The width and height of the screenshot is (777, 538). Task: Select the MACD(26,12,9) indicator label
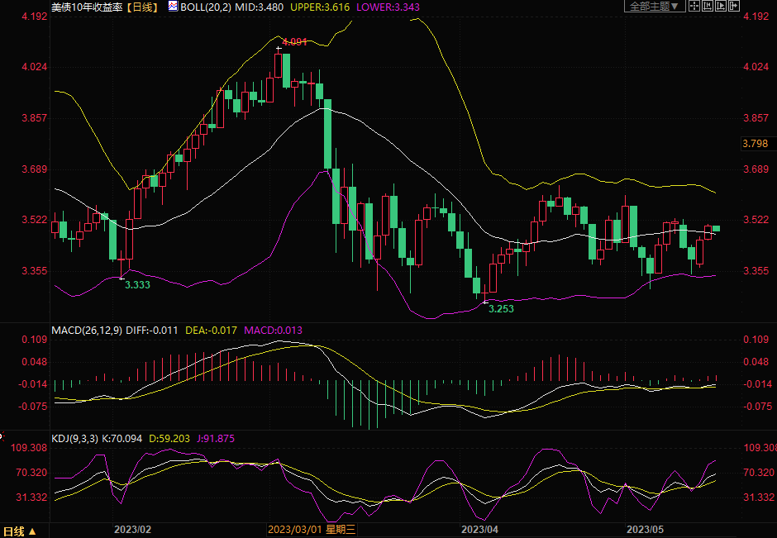[x=86, y=331]
